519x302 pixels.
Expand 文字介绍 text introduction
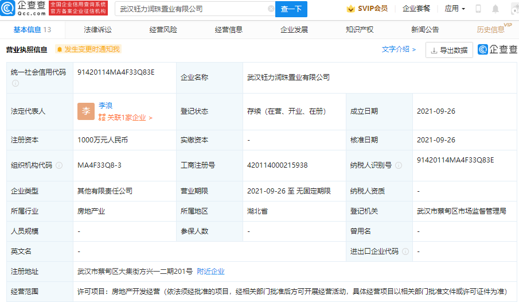(x=399, y=49)
